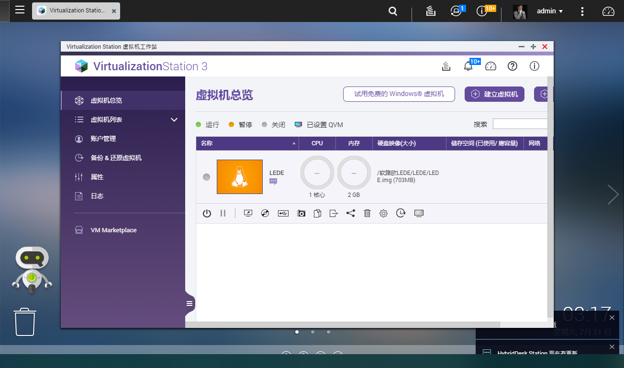Sort by the 名称 column arrow
The height and width of the screenshot is (368, 624).
coord(294,143)
